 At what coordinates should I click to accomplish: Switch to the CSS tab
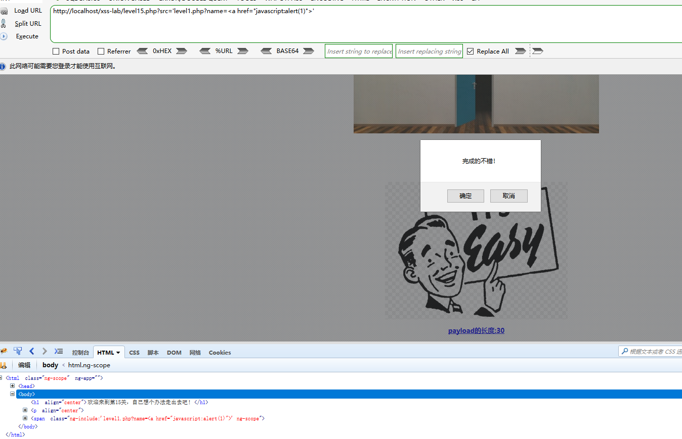[x=134, y=353]
